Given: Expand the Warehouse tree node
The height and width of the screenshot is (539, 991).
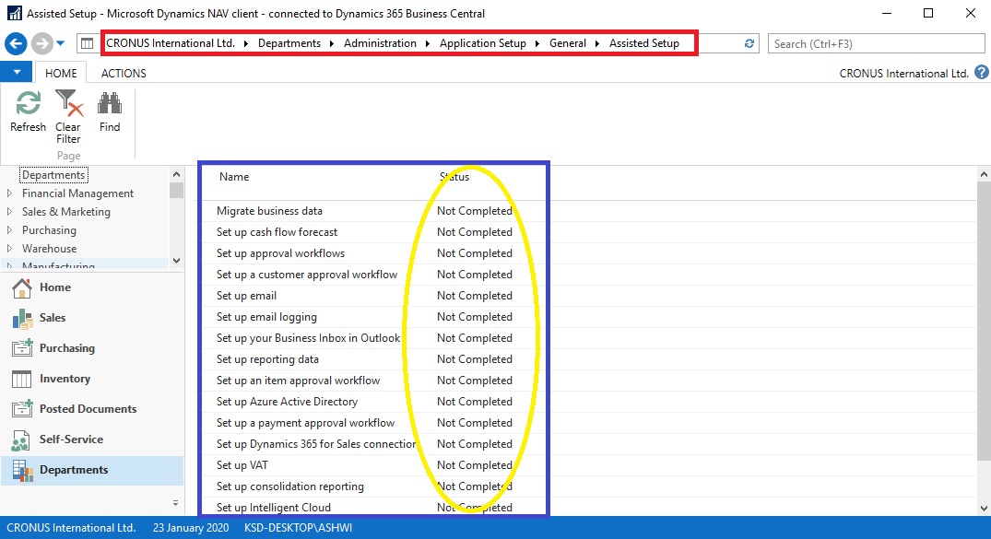Looking at the screenshot, I should pos(10,249).
